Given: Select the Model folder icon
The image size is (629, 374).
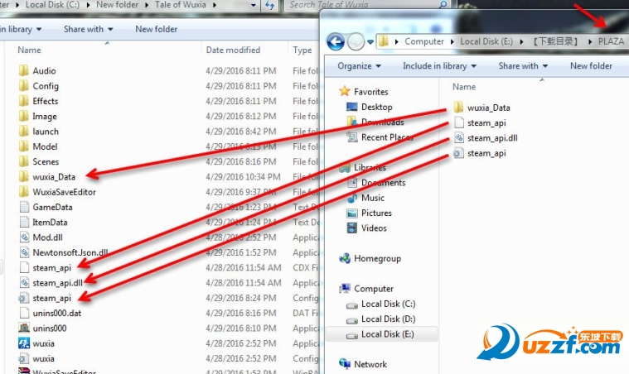Looking at the screenshot, I should tap(24, 146).
